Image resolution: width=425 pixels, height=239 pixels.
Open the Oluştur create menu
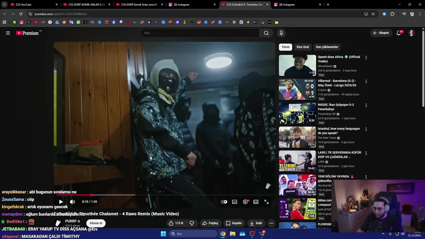coord(381,33)
